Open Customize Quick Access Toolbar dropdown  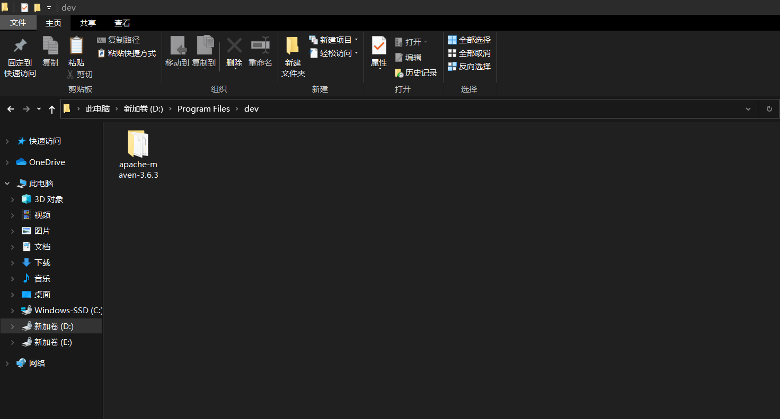[49, 8]
